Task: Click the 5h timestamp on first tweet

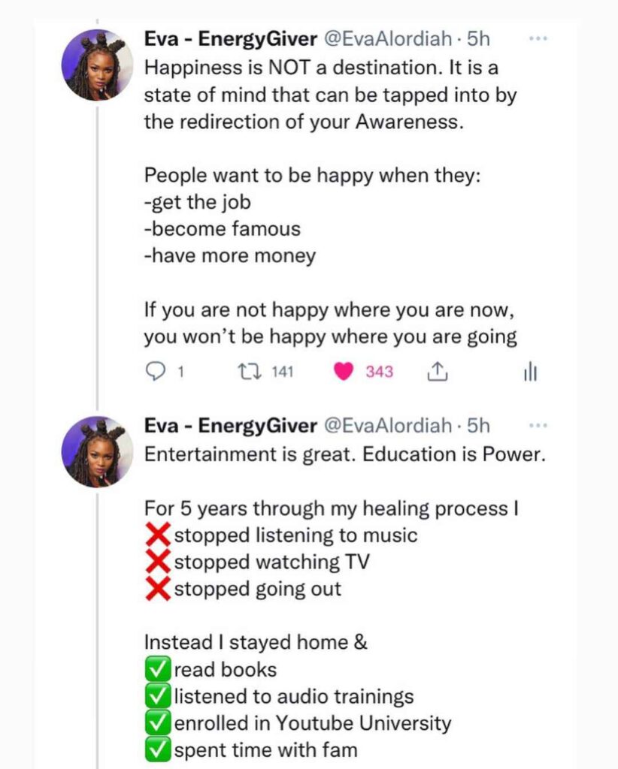Action: pyautogui.click(x=478, y=38)
